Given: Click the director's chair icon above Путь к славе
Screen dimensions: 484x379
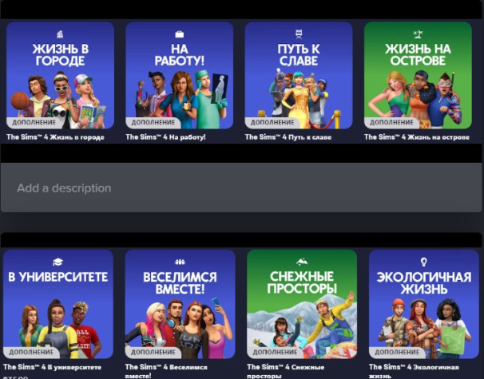Looking at the screenshot, I should click(298, 34).
